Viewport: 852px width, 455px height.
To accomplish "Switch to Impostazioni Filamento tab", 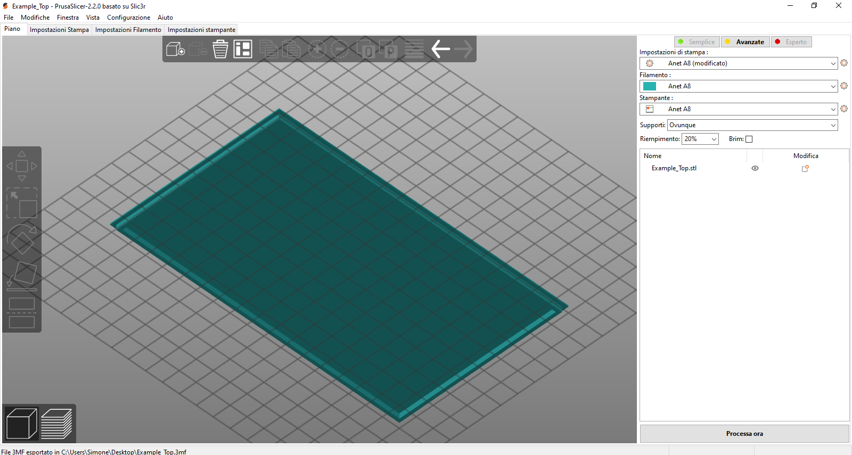I will point(128,30).
